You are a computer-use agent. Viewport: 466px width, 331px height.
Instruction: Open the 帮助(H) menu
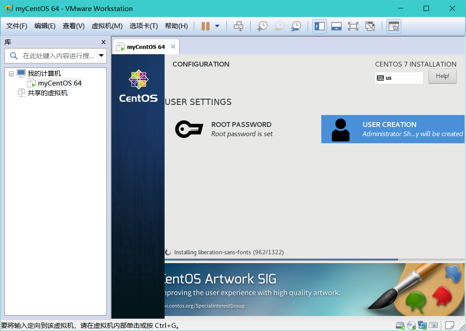[x=176, y=26]
